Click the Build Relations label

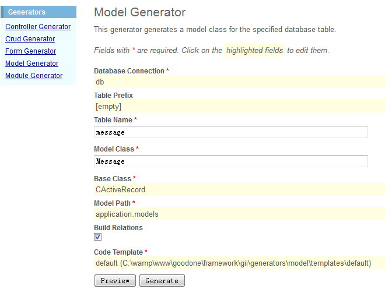coord(118,228)
